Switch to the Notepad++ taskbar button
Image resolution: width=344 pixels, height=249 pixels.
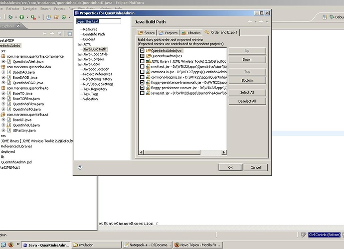click(x=148, y=245)
